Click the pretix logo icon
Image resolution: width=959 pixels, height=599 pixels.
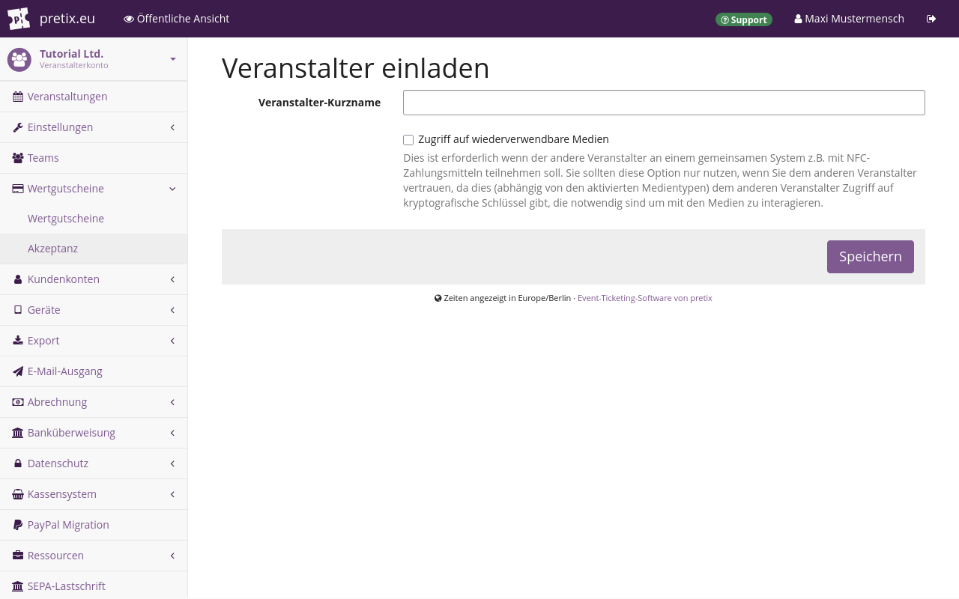pos(19,19)
